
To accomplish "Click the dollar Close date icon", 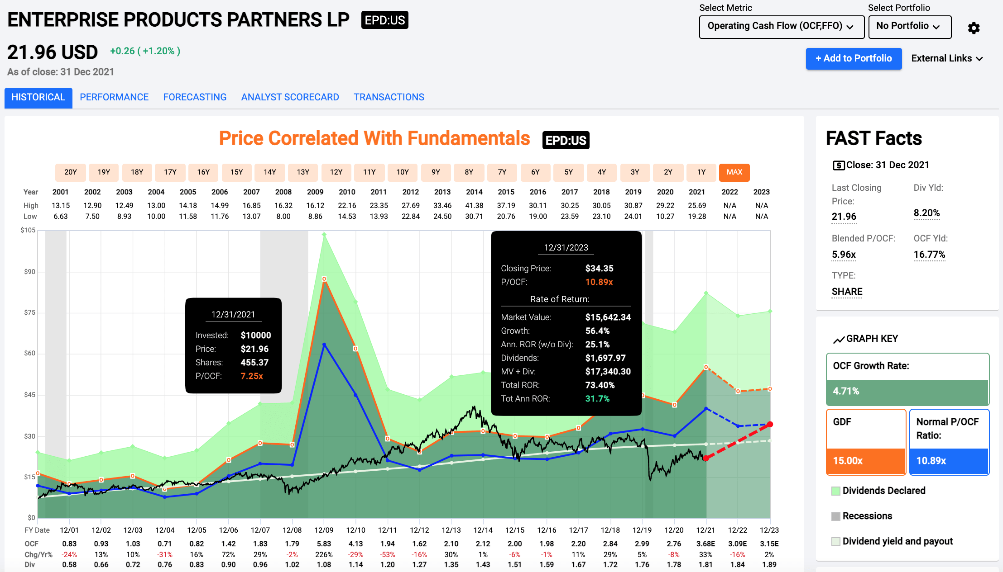I will pos(838,165).
